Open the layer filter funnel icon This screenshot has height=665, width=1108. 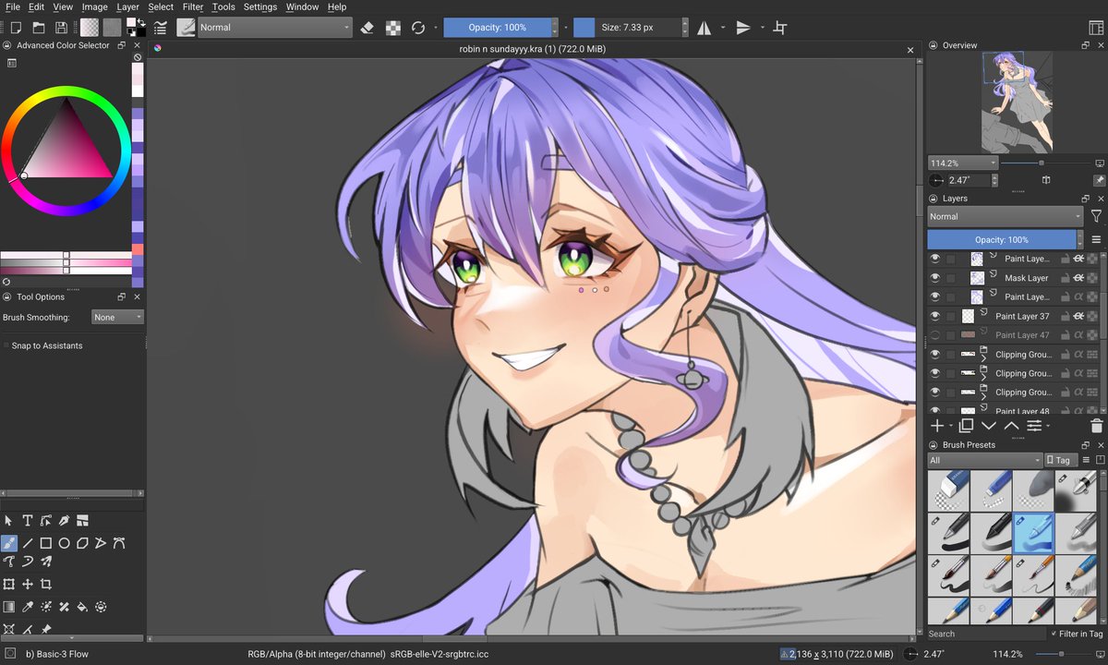(x=1096, y=216)
